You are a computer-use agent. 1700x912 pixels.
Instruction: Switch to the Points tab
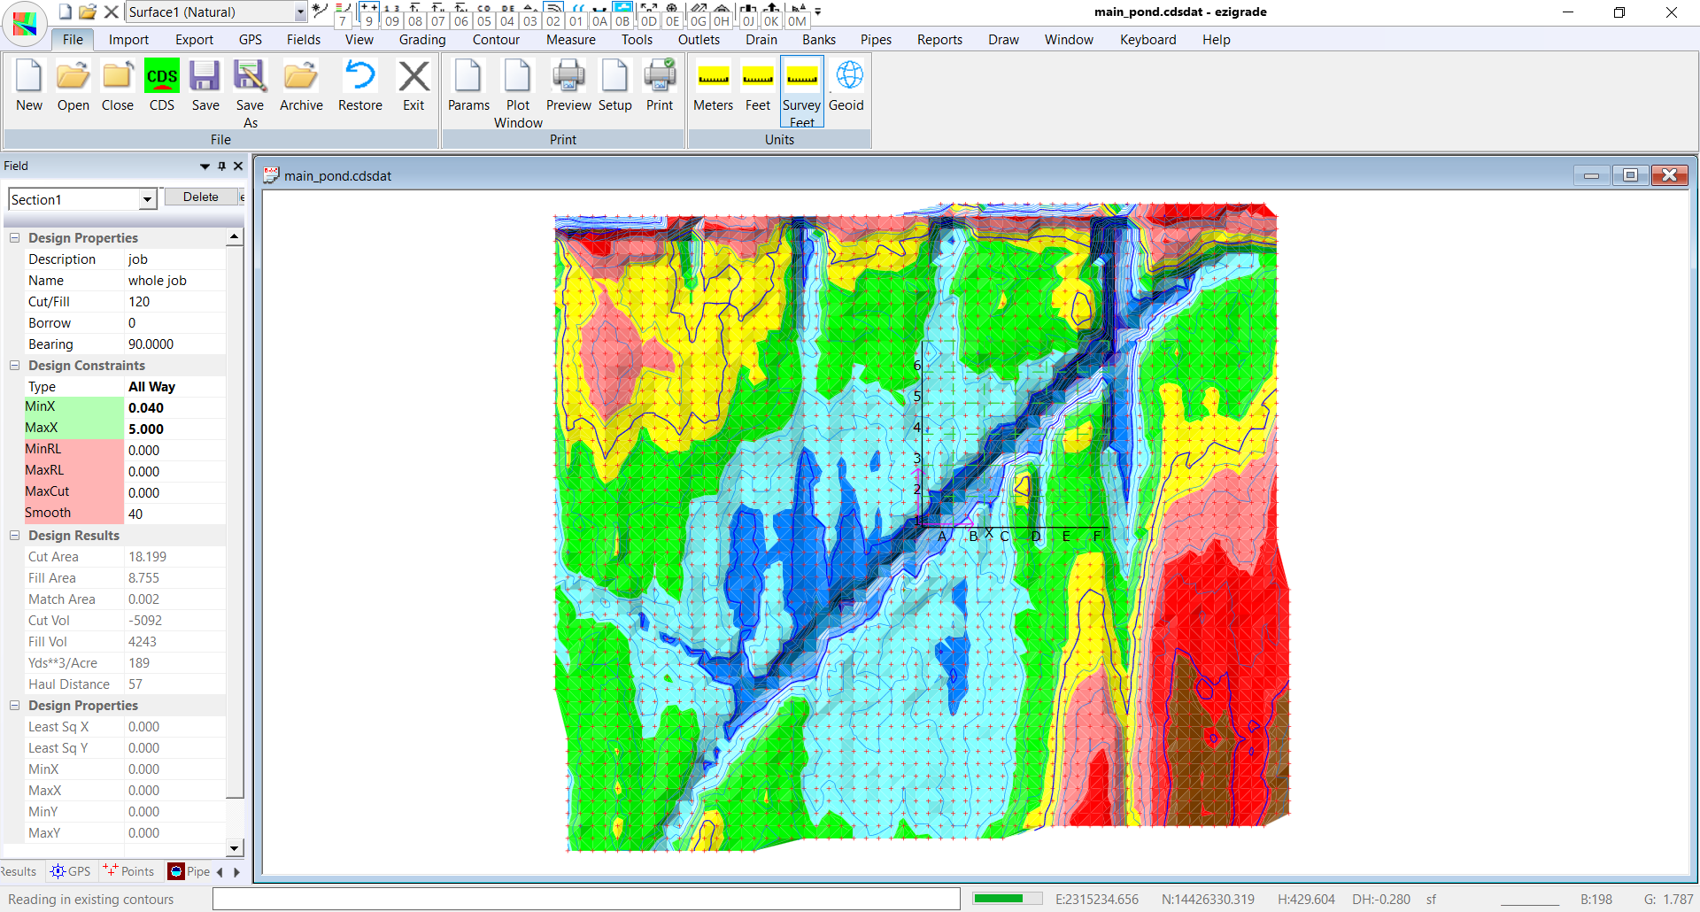tap(129, 871)
